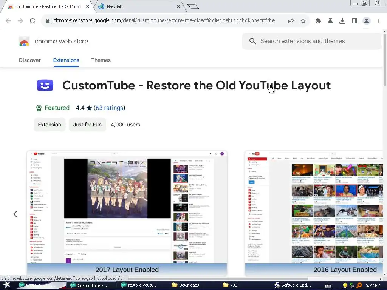387x290 pixels.
Task: Click the yellow security shield tray icon
Action: (x=345, y=285)
